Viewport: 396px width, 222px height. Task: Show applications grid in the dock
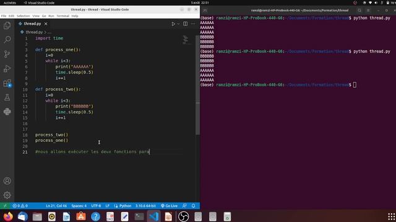click(391, 216)
